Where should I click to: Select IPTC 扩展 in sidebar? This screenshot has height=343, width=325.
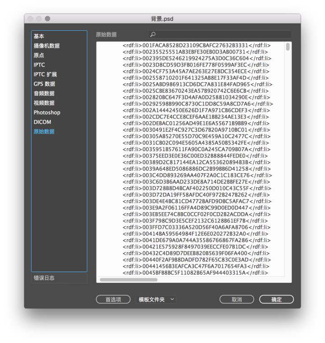[45, 74]
